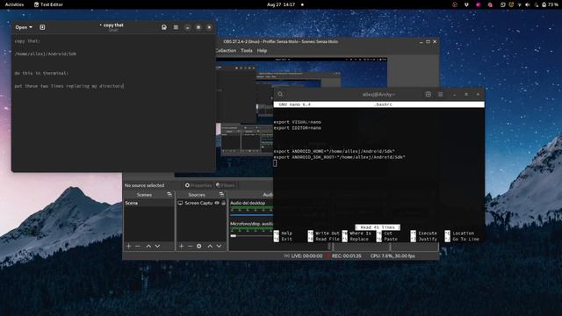The height and width of the screenshot is (316, 562).
Task: Move source up in Sources panel
Action: pyautogui.click(x=210, y=246)
